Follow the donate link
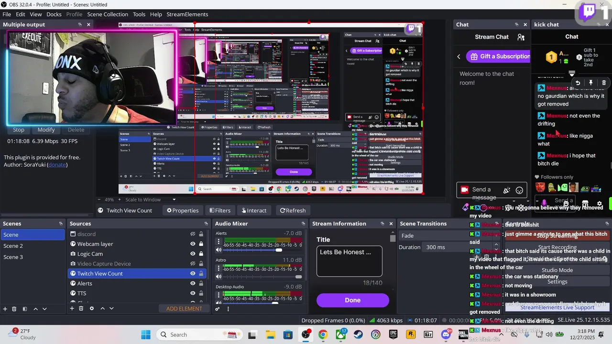612x344 pixels. click(57, 165)
